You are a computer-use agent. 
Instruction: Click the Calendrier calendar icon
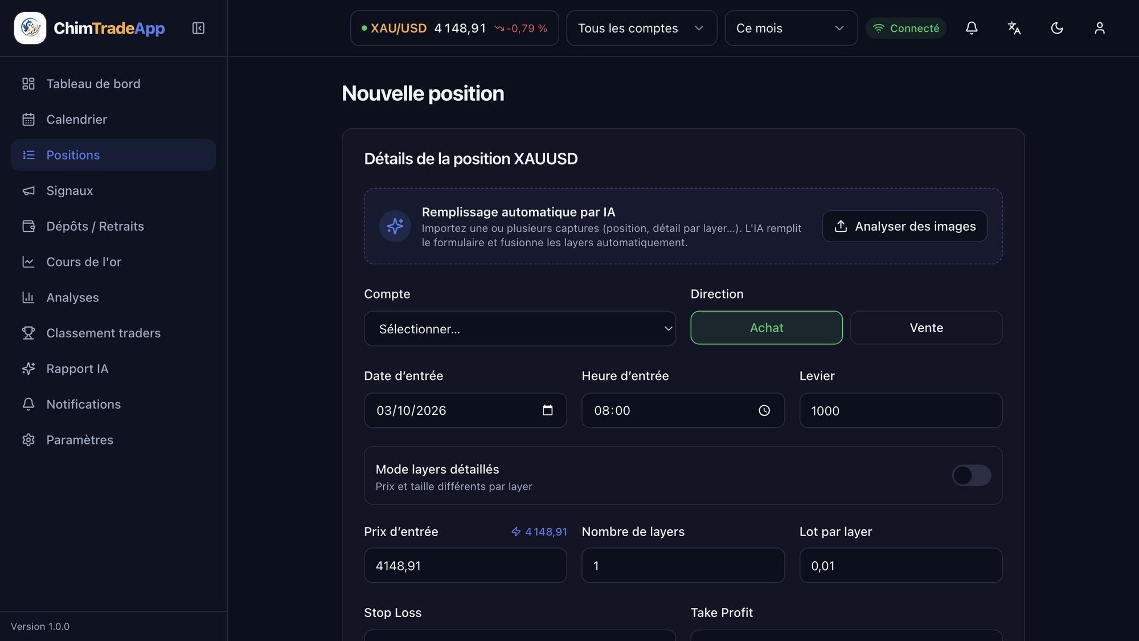point(28,120)
